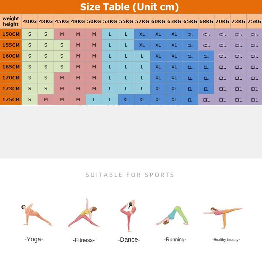The height and width of the screenshot is (262, 262).
Task: Select the -Fitness- caption text
Action: click(84, 240)
